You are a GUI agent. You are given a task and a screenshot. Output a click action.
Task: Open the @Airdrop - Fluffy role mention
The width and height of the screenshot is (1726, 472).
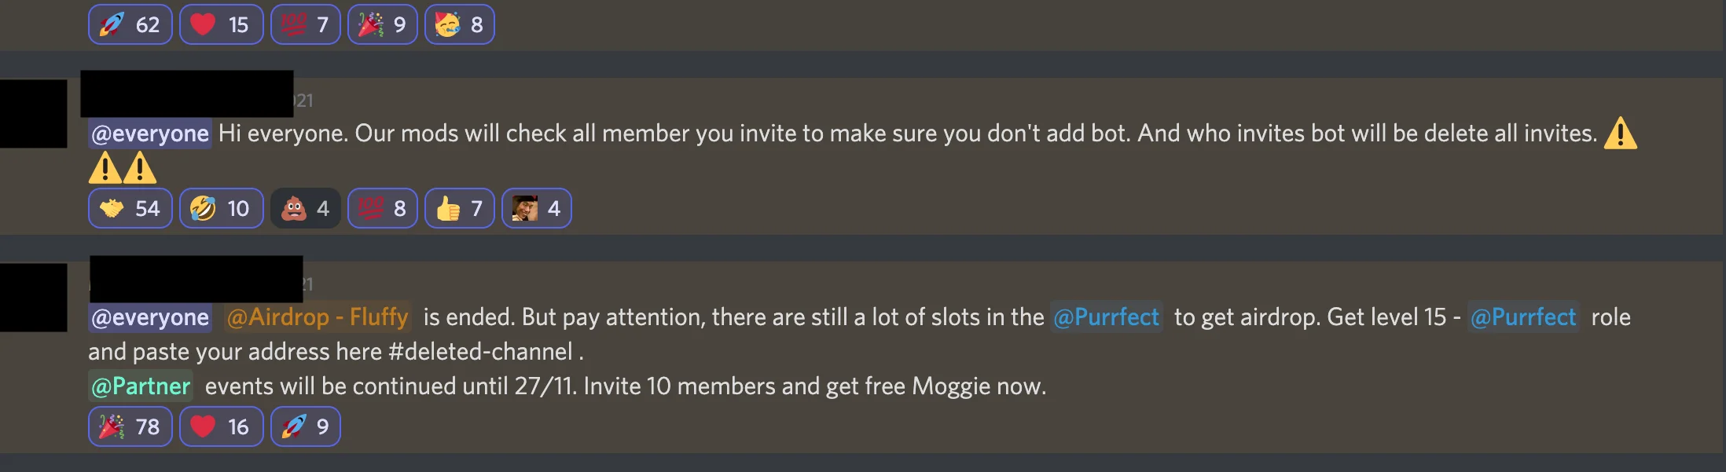point(318,317)
